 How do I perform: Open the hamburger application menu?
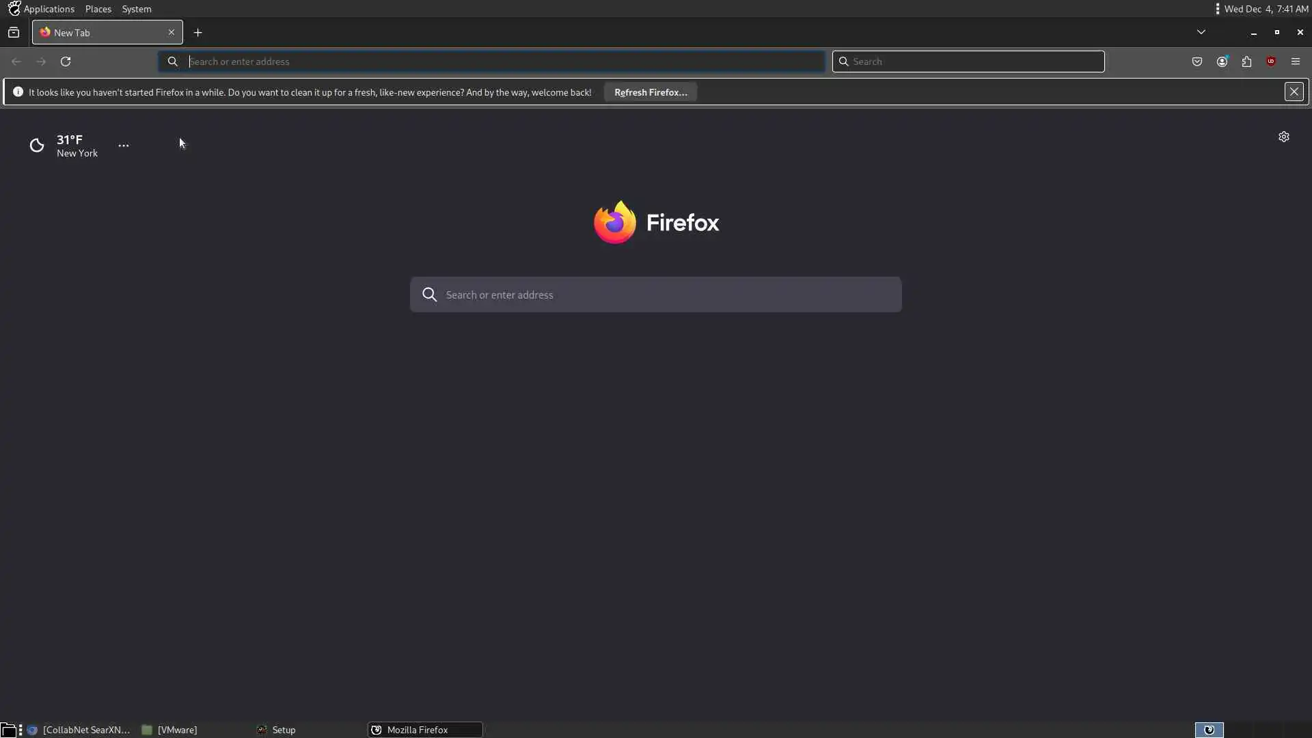tap(1295, 61)
